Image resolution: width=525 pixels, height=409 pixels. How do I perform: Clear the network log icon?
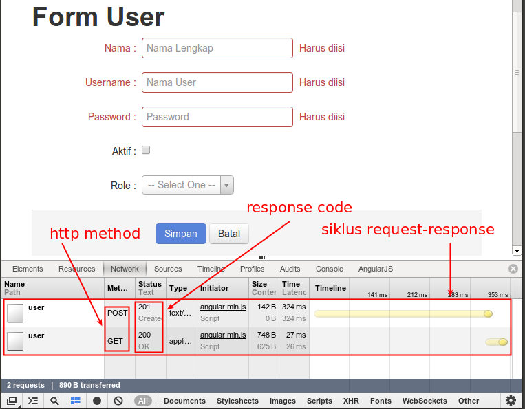(x=118, y=401)
